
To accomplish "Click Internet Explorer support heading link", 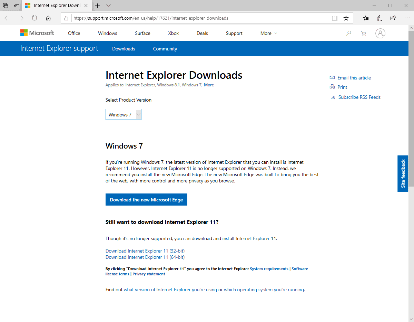I will coord(59,48).
